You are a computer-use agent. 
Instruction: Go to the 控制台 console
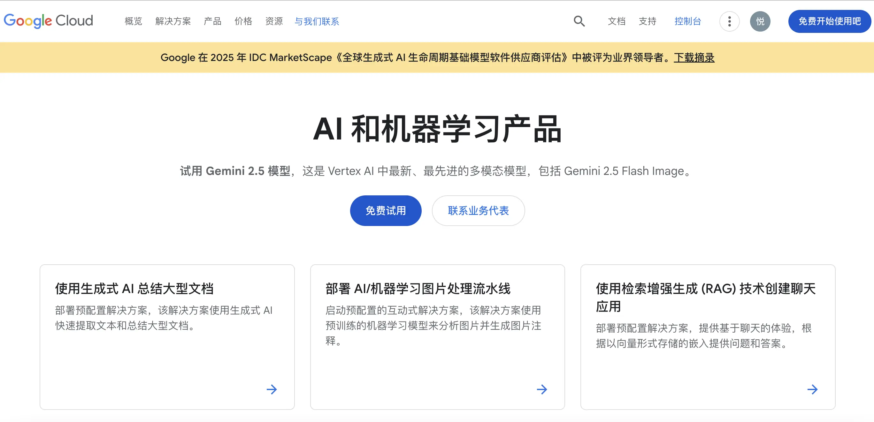(687, 21)
